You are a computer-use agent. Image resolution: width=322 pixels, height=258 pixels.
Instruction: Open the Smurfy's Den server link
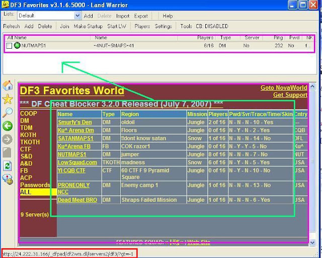[x=75, y=122]
